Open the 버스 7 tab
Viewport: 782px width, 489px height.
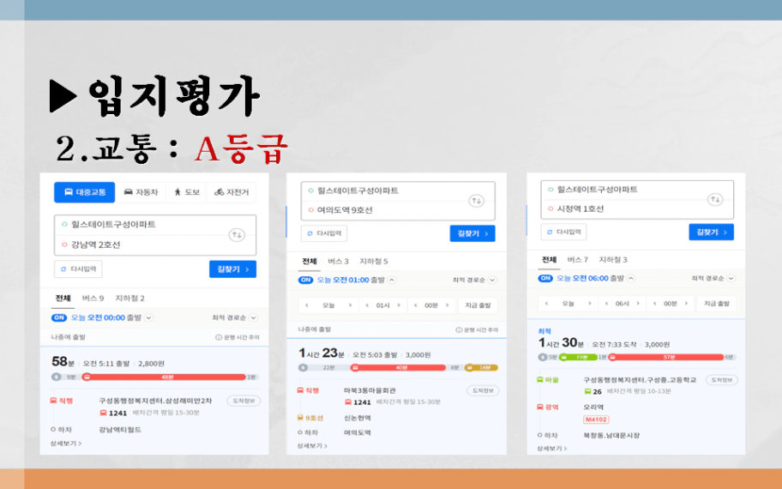pos(578,260)
